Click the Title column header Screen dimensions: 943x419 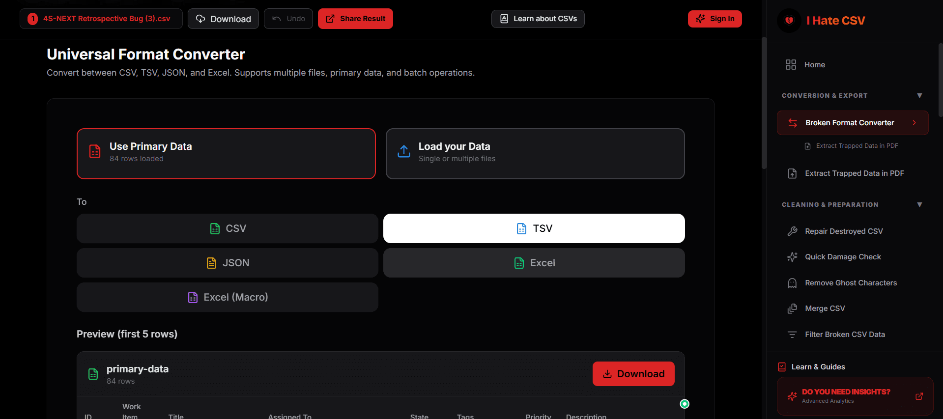coord(176,416)
